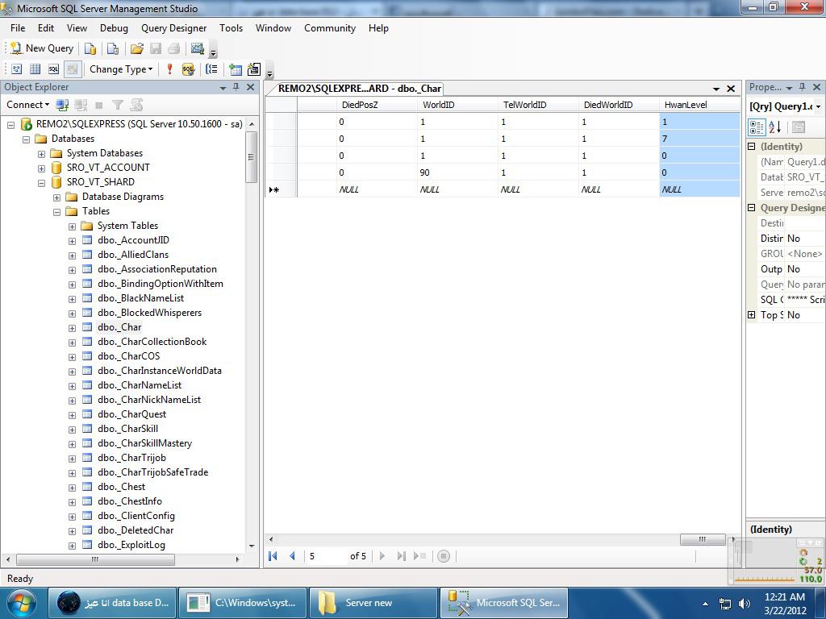Go to previous record arrow

292,556
